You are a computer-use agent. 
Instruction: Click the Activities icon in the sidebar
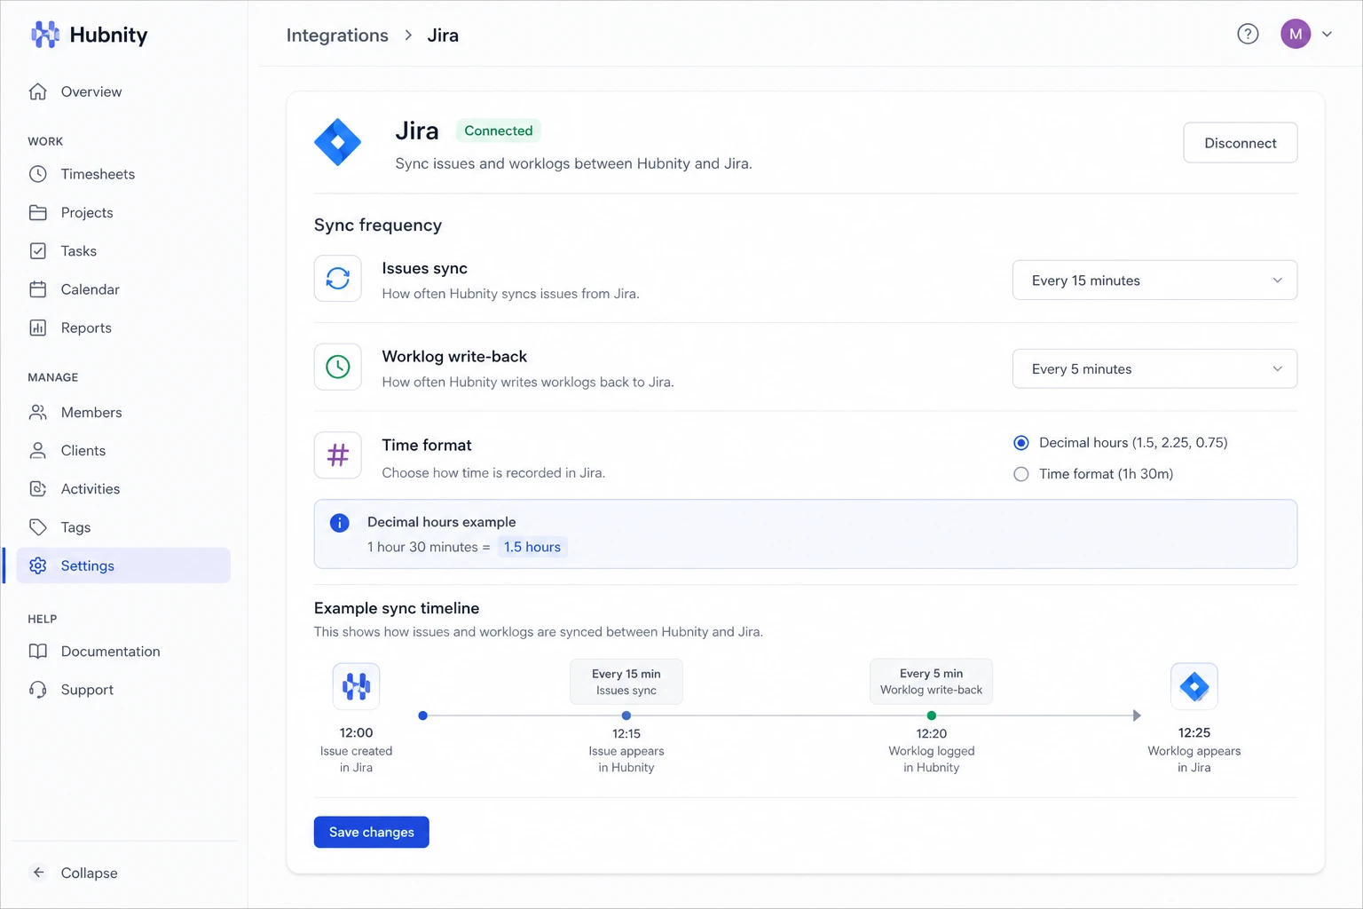click(x=37, y=488)
